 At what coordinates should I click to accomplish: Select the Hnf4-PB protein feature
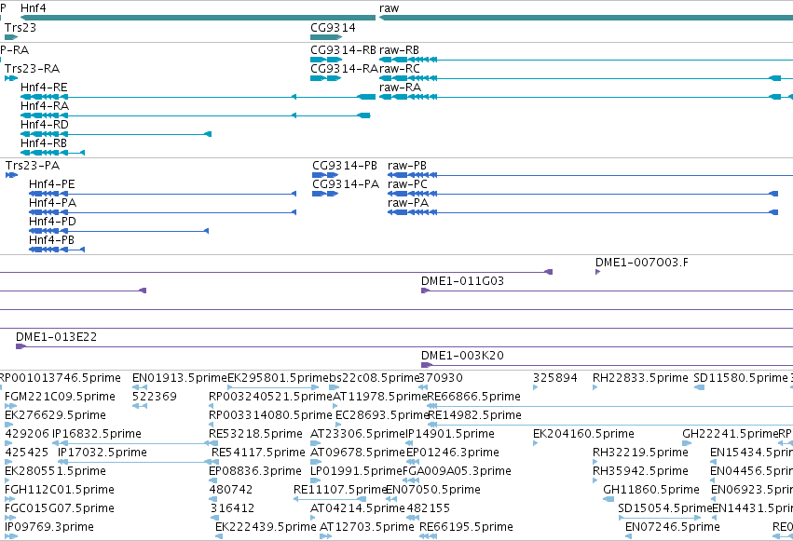click(57, 250)
